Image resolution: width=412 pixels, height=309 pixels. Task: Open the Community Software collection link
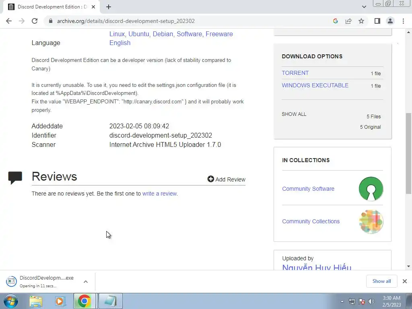click(x=308, y=189)
